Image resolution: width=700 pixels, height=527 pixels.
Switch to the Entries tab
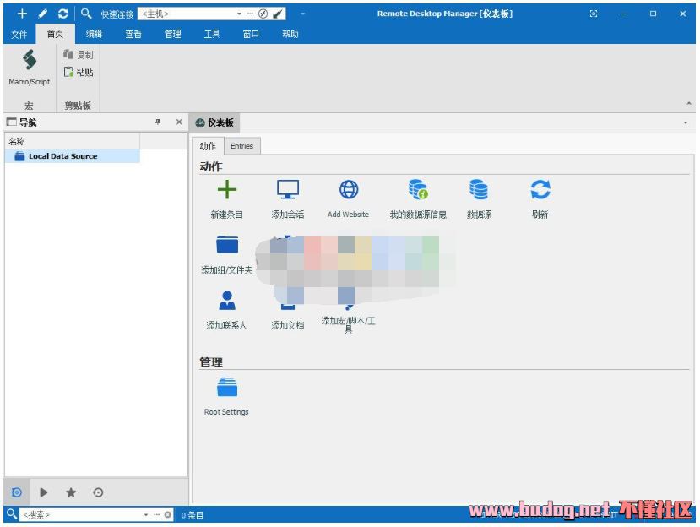[241, 146]
